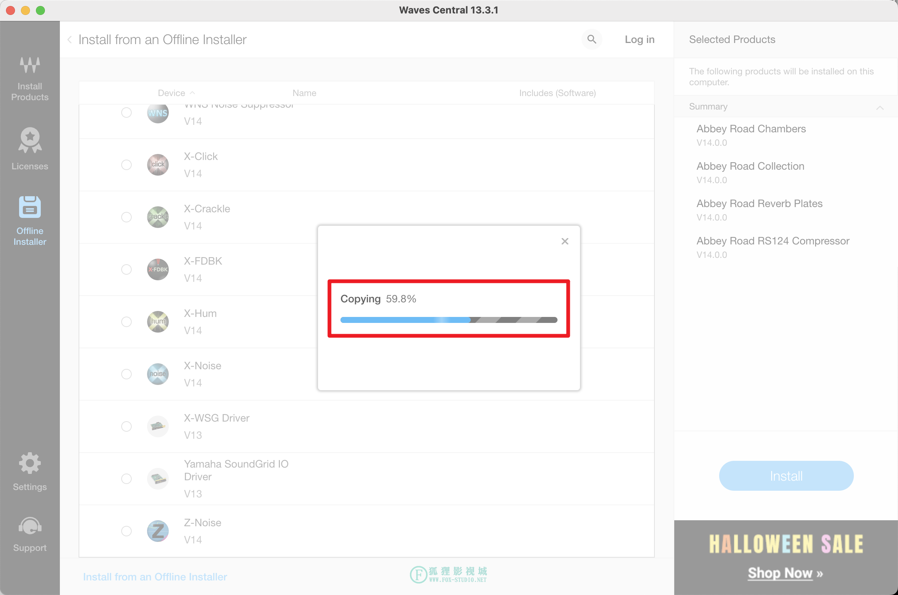The width and height of the screenshot is (898, 595).
Task: Select the X-WSG Driver radio button
Action: point(126,426)
